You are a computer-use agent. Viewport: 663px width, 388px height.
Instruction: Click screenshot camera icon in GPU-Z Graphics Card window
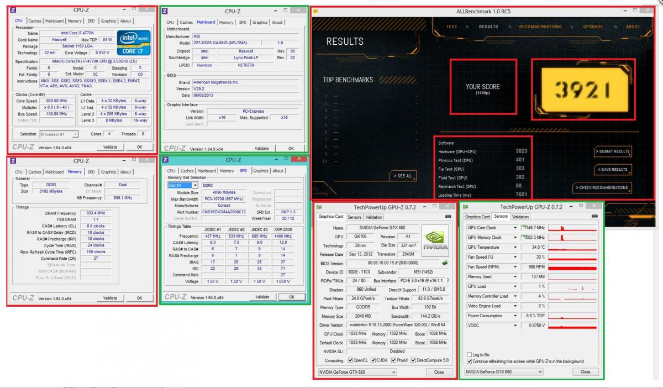click(x=448, y=217)
